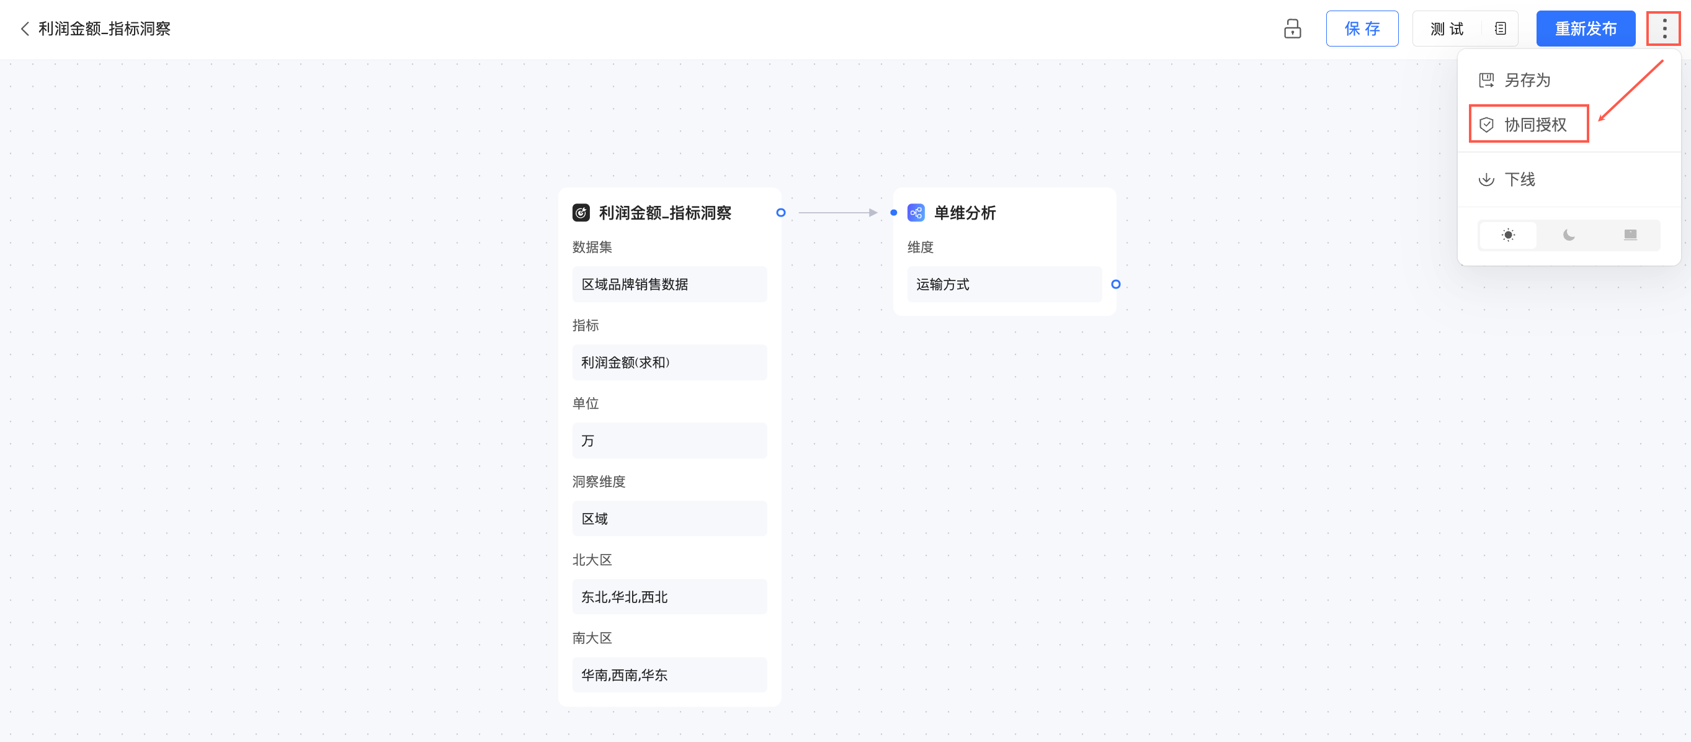Click the 指标洞察 node target icon
This screenshot has width=1691, height=742.
pos(581,213)
